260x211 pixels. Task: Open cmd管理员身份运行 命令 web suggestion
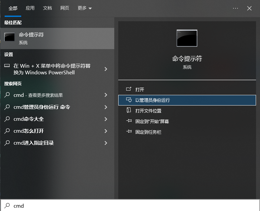(x=42, y=107)
